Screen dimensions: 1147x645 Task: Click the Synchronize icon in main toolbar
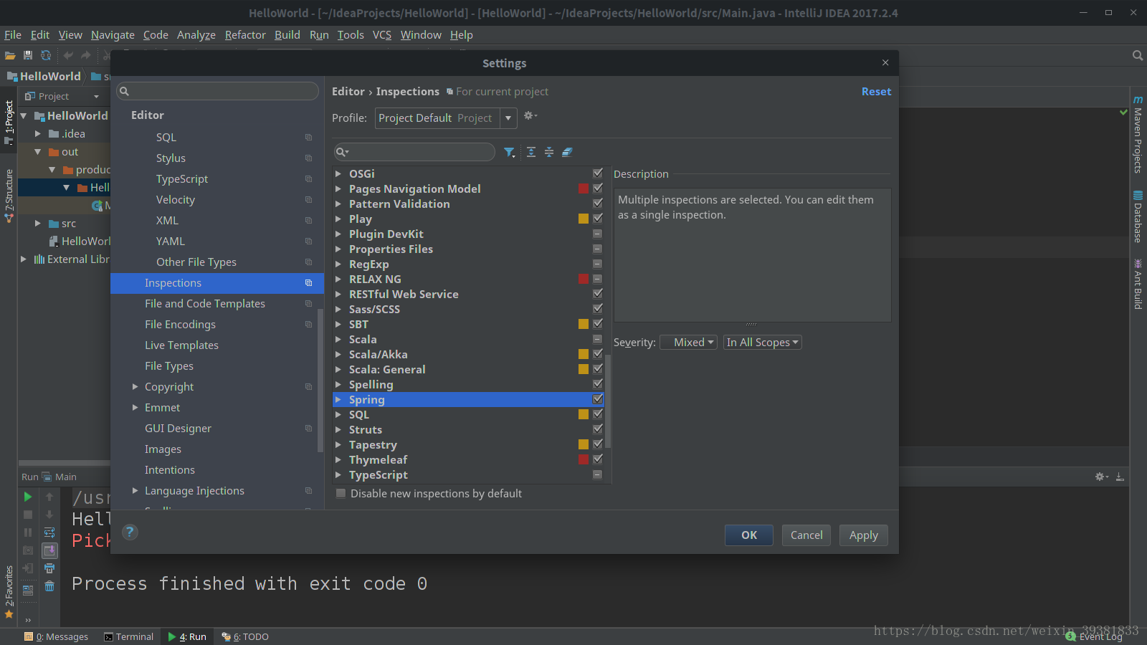(x=46, y=55)
